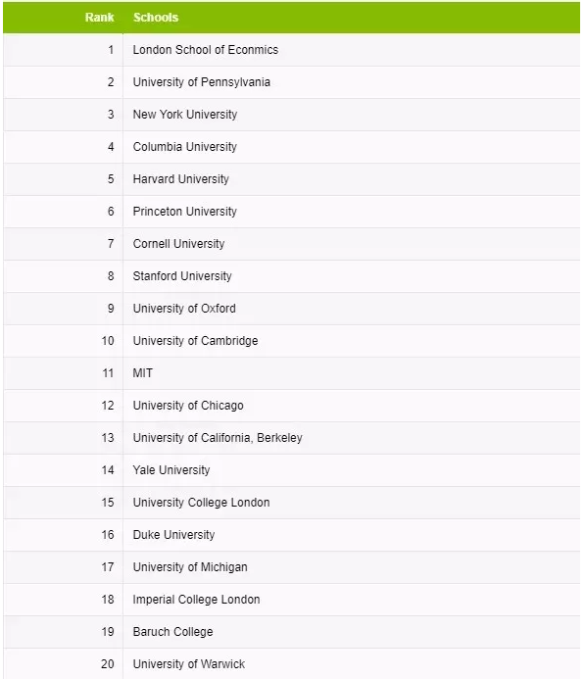The image size is (586, 679).
Task: Click Imperial College London entry
Action: point(196,600)
